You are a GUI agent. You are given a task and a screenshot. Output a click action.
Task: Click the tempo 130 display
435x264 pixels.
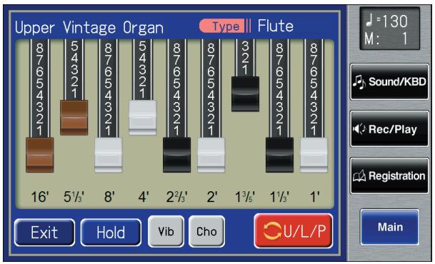tap(386, 21)
